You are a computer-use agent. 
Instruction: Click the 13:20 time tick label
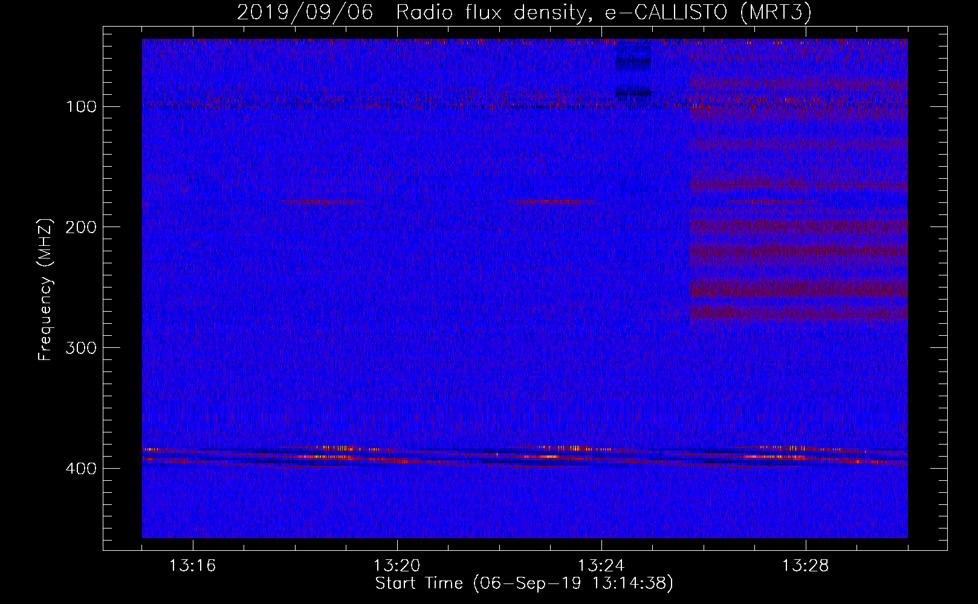[397, 566]
